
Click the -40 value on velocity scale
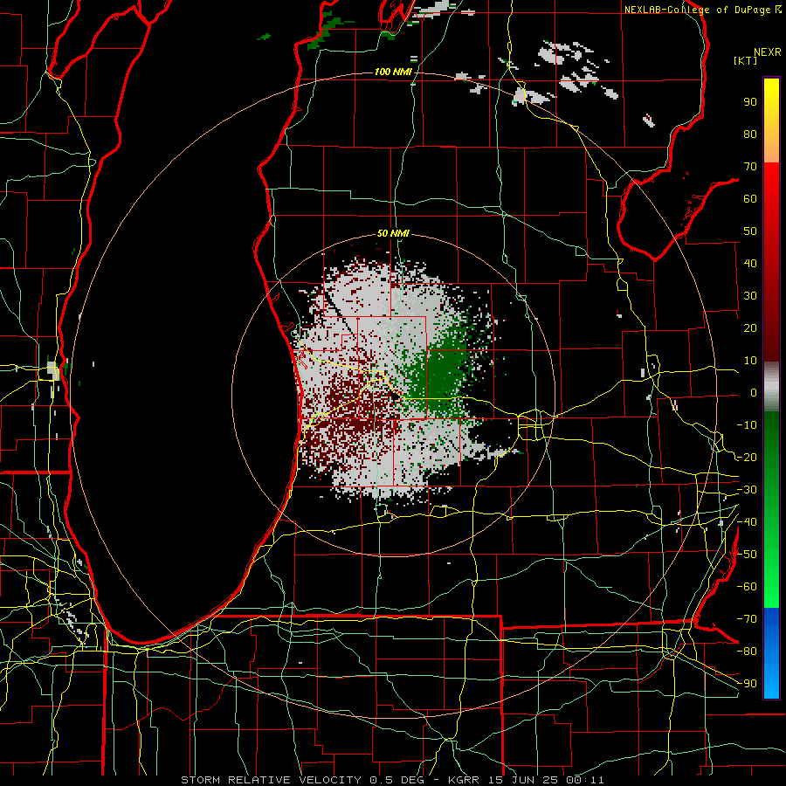pyautogui.click(x=747, y=522)
